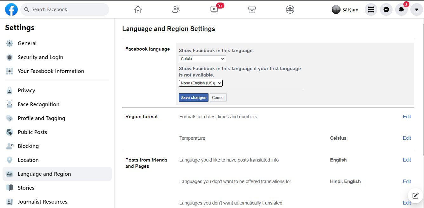Click the Facebook language label
This screenshot has width=424, height=208.
coord(148,49)
